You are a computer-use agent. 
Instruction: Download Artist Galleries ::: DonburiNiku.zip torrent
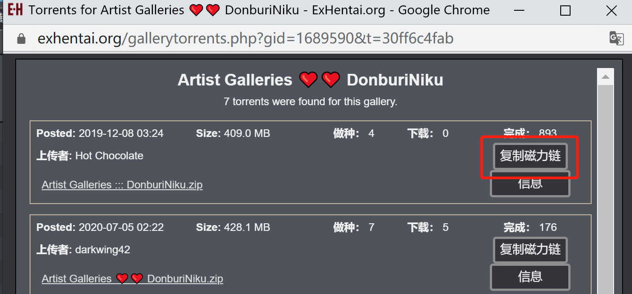pyautogui.click(x=122, y=185)
